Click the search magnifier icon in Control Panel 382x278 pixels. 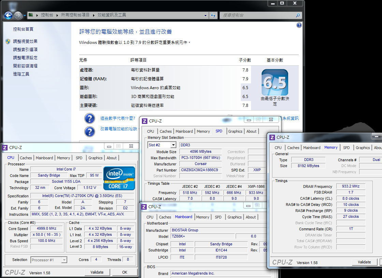pos(298,15)
